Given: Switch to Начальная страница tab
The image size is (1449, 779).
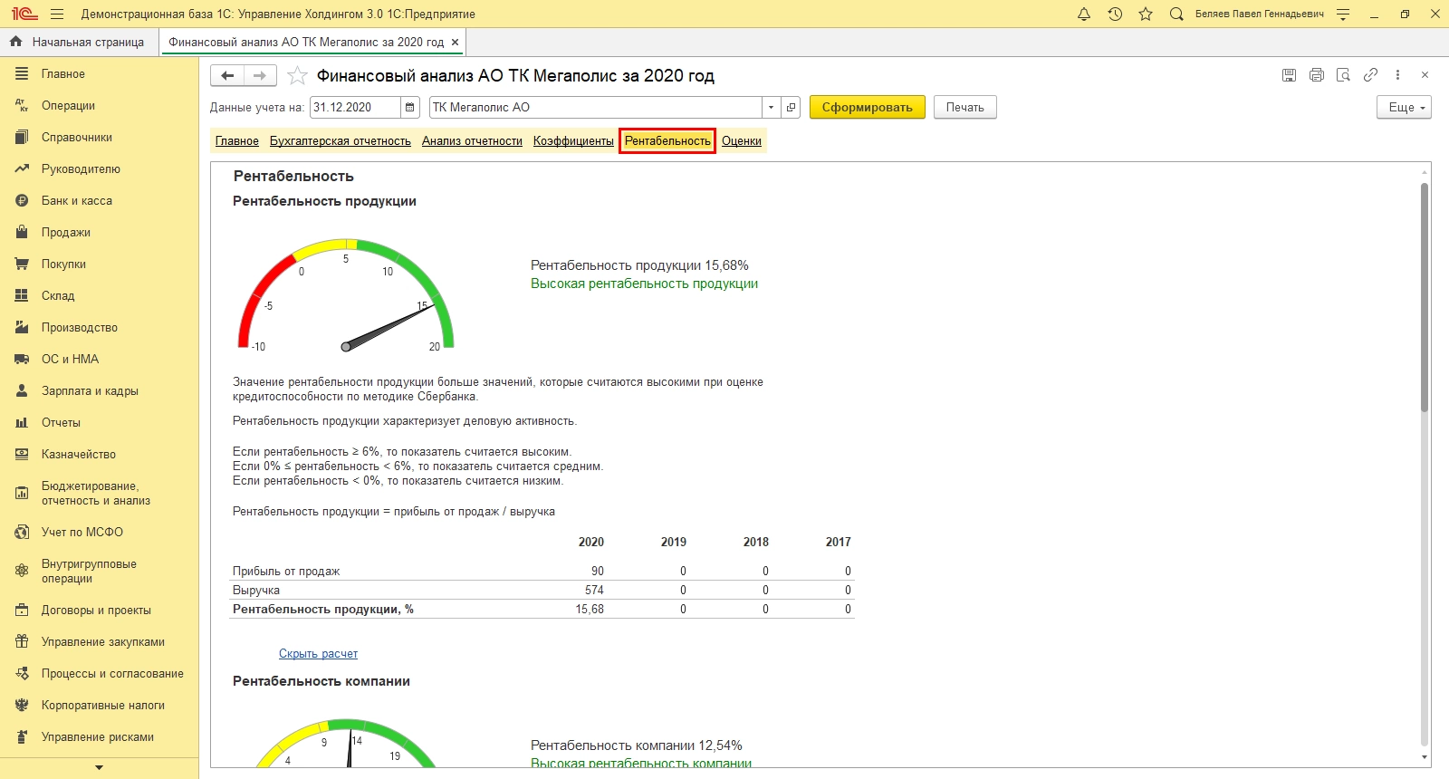Looking at the screenshot, I should tap(77, 42).
